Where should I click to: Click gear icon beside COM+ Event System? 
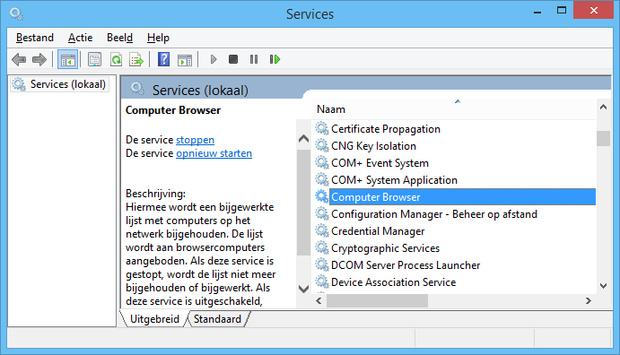coord(322,162)
